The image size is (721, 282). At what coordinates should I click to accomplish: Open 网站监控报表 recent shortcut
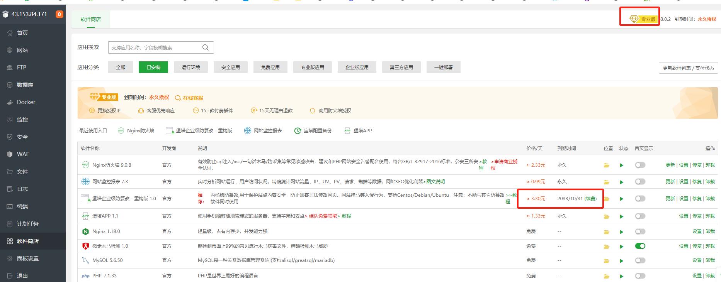tap(263, 131)
